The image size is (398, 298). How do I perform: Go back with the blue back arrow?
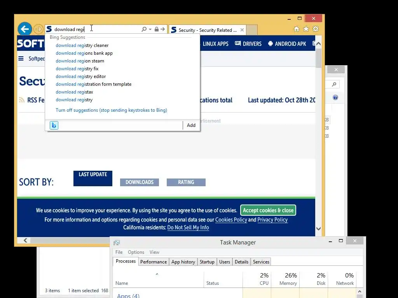coord(24,29)
